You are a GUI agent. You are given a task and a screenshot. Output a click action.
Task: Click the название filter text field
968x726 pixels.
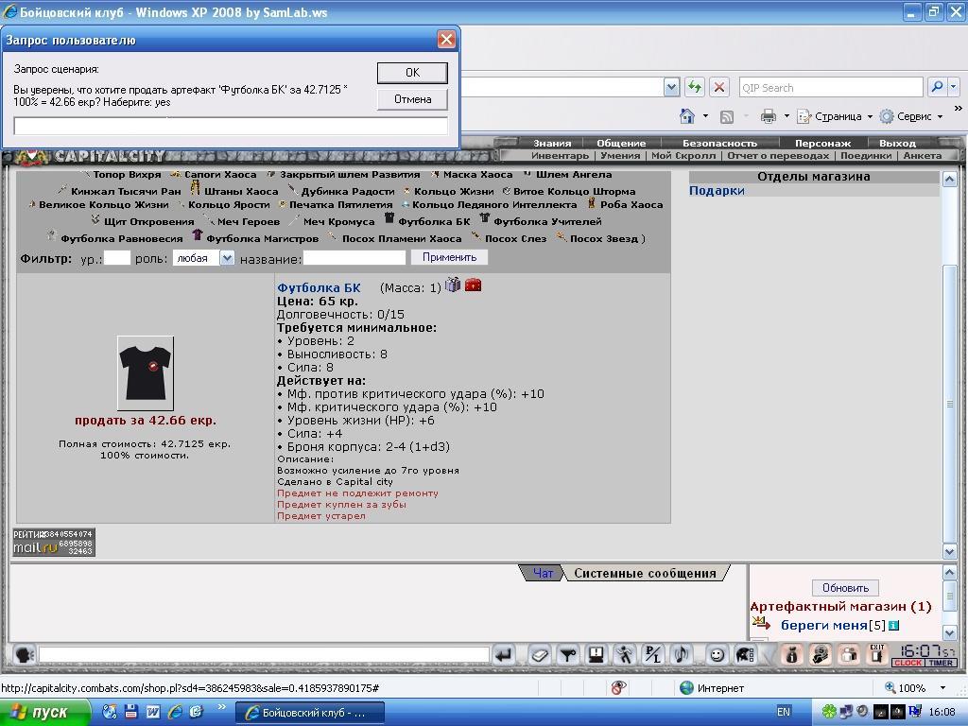[354, 258]
